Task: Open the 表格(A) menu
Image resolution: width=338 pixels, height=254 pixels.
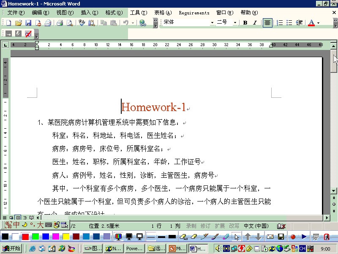Action: click(x=163, y=13)
